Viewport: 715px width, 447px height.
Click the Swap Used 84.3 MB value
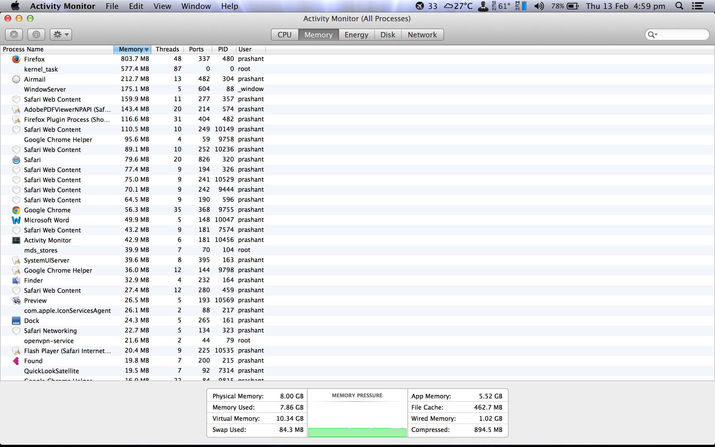click(x=291, y=430)
